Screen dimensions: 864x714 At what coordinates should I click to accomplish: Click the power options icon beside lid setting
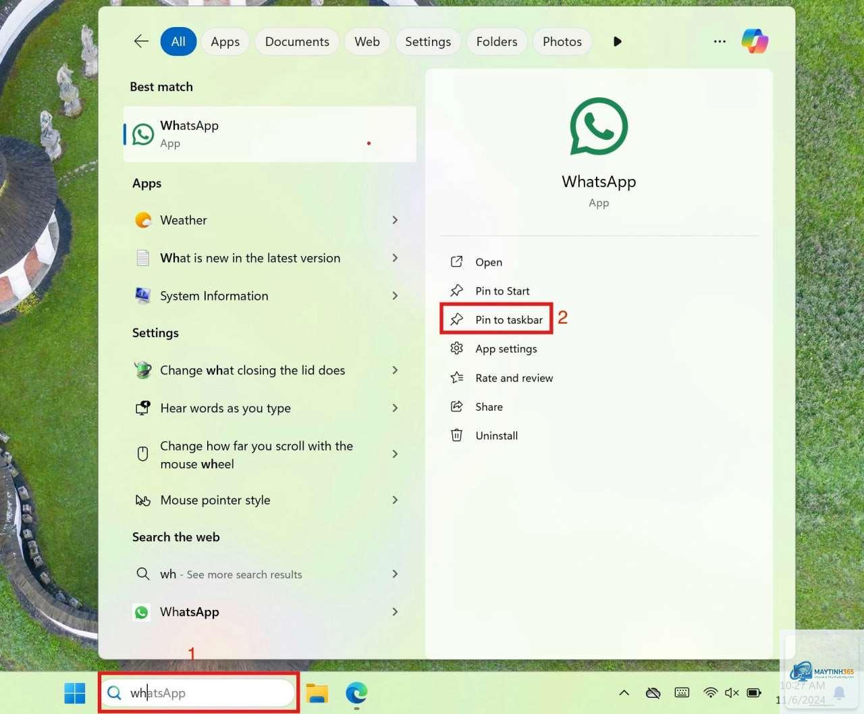pos(143,370)
